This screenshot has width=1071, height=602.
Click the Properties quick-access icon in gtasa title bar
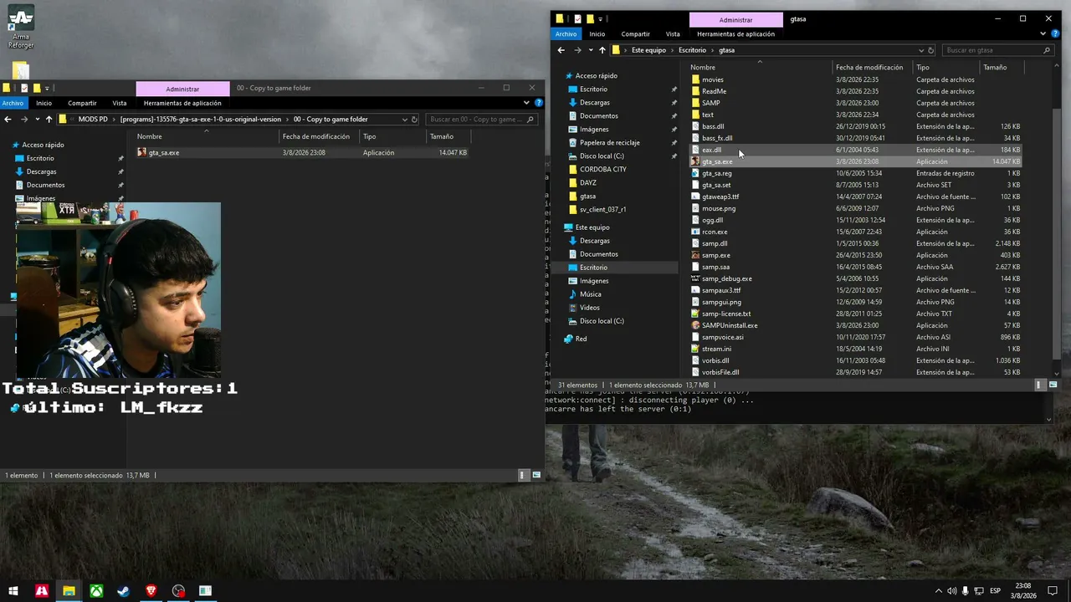577,18
